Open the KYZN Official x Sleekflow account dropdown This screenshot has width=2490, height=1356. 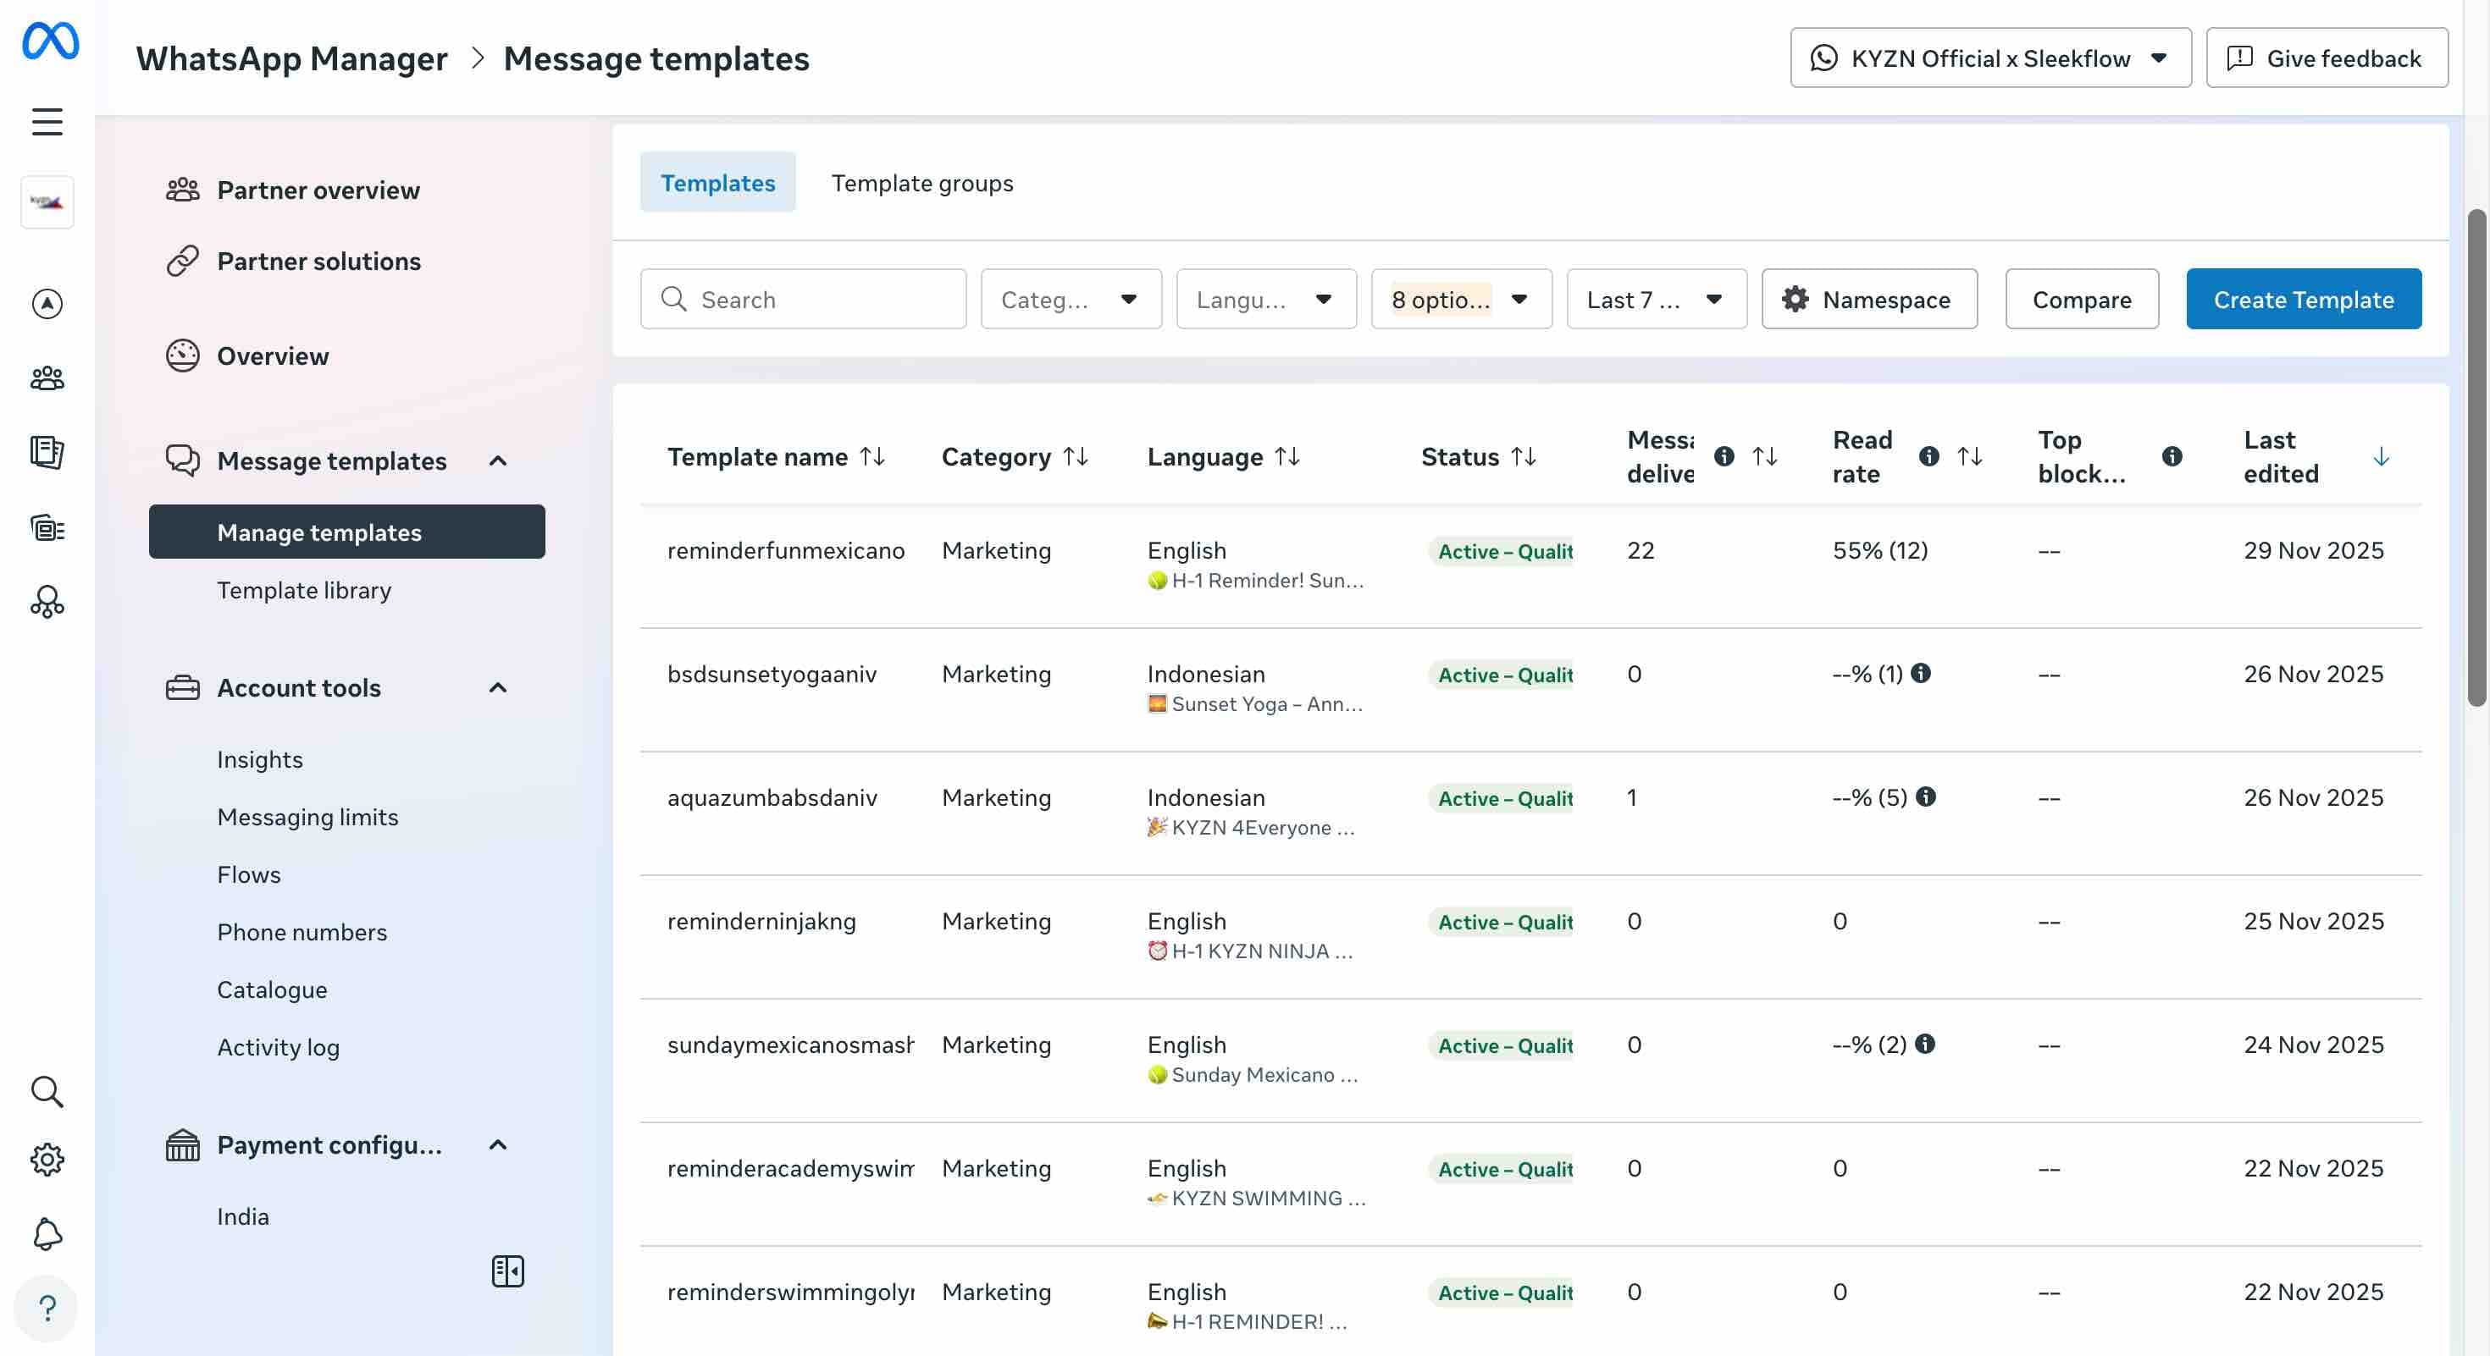pos(1990,58)
